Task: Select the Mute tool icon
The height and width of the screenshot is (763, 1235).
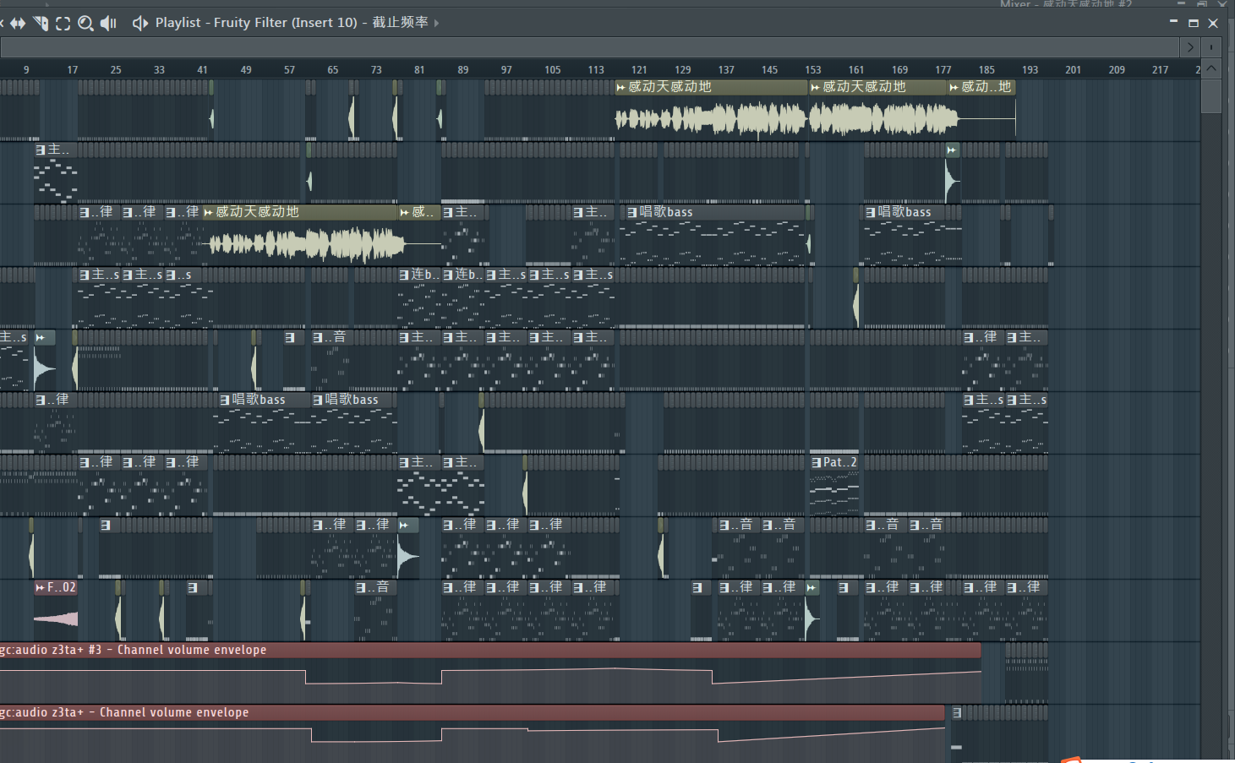Action: point(40,23)
